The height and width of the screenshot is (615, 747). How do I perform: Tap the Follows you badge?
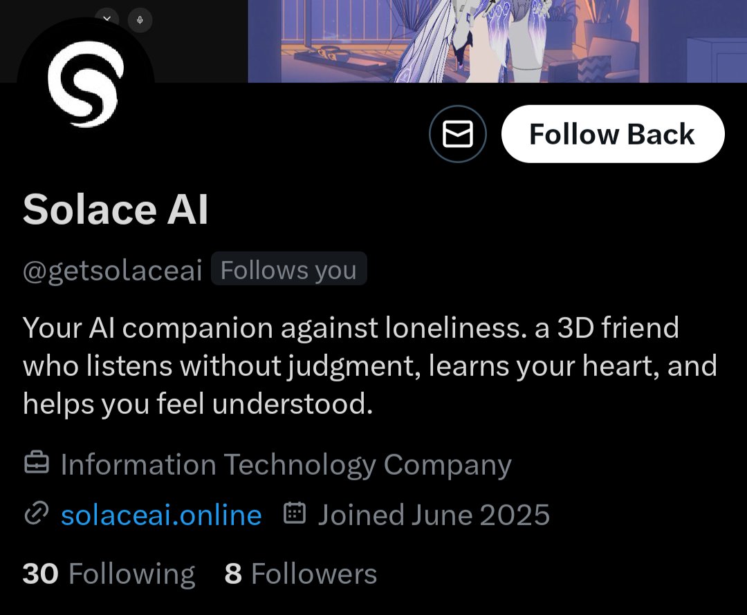[x=288, y=269]
